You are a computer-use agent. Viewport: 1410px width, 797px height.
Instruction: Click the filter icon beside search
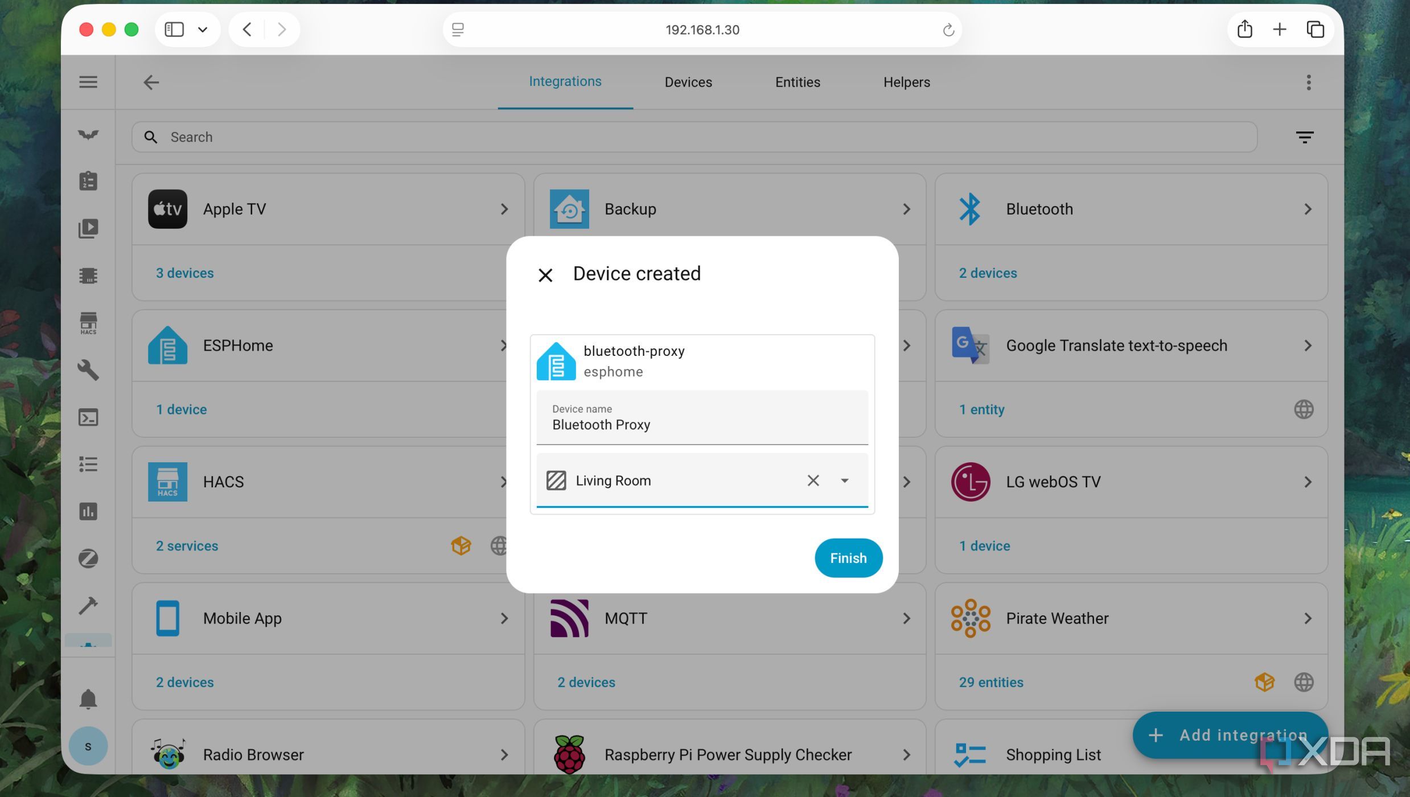[x=1304, y=137]
